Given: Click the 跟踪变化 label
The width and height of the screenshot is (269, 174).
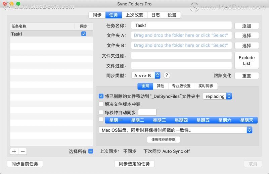Looking at the screenshot, I should (223, 75).
